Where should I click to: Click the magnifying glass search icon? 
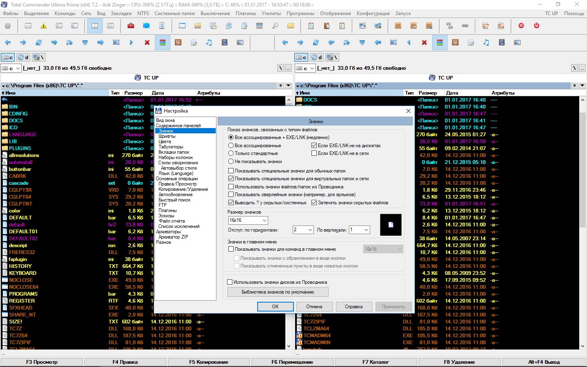pos(275,26)
